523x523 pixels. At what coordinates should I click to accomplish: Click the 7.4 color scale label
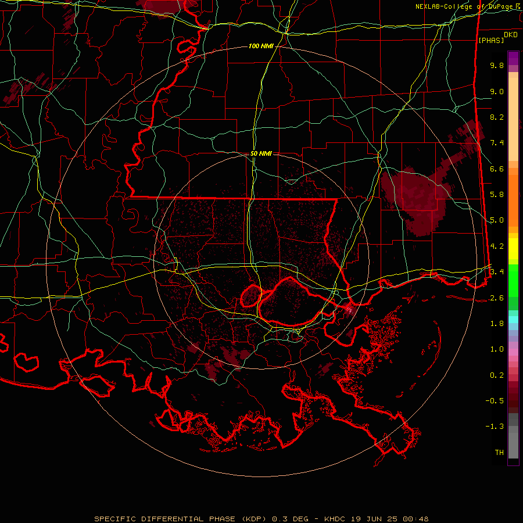click(x=497, y=143)
